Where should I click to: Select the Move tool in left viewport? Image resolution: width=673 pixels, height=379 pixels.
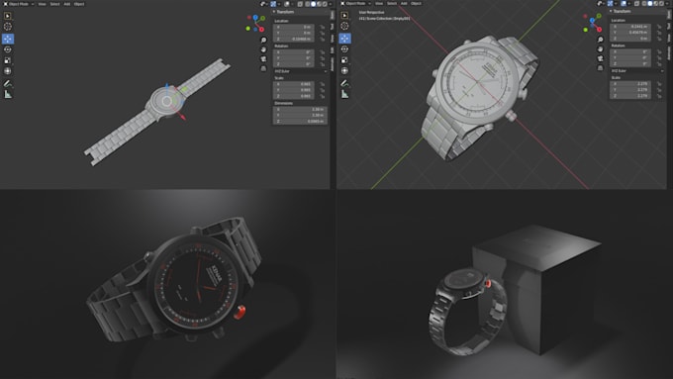[8, 39]
